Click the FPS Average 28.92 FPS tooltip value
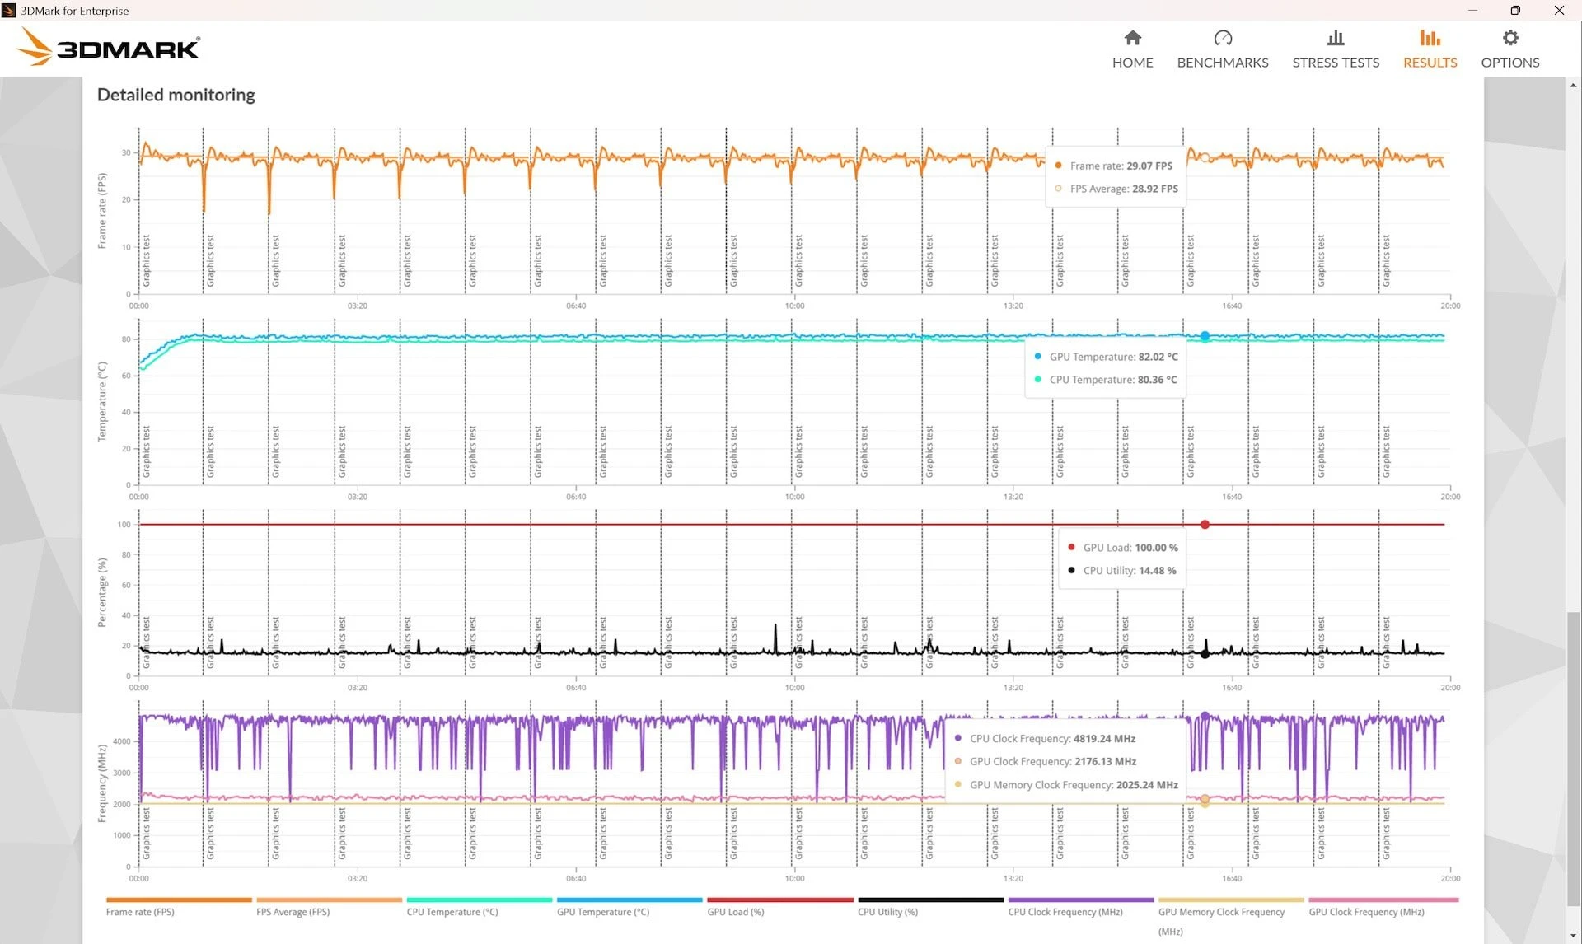Image resolution: width=1582 pixels, height=944 pixels. point(1155,189)
